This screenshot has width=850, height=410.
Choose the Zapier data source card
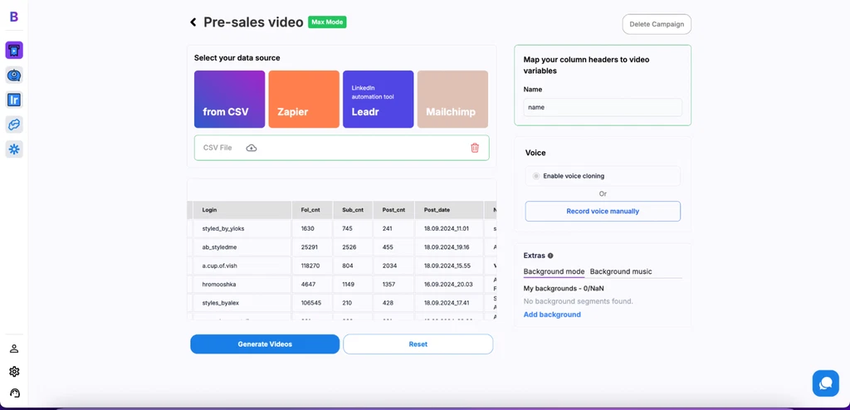click(x=304, y=99)
